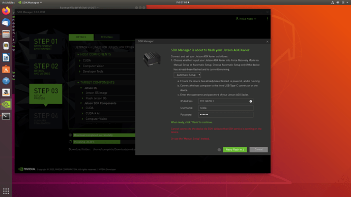This screenshot has height=197, width=351.
Task: Expand the Flash Jetson OS row
Action: tap(82, 98)
